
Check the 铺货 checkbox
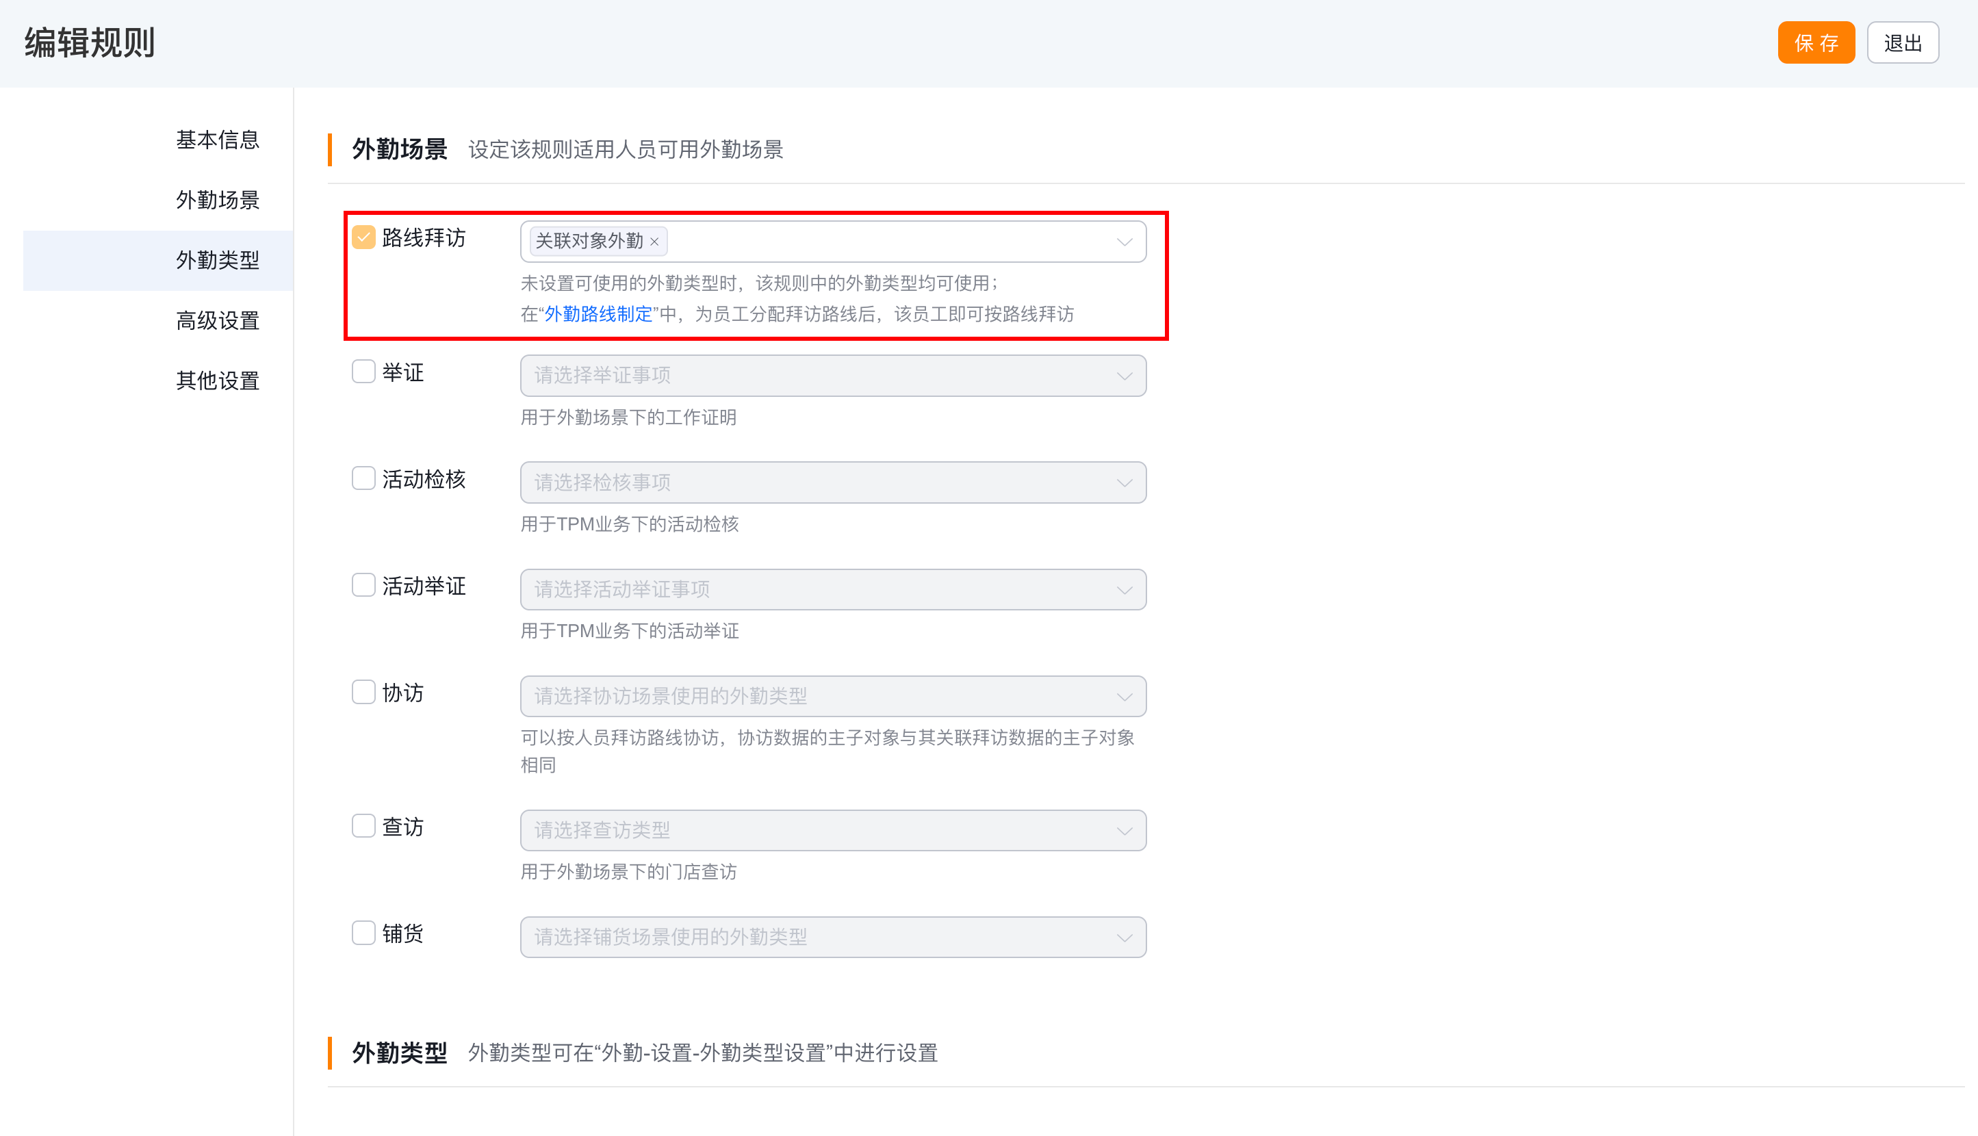[x=363, y=933]
